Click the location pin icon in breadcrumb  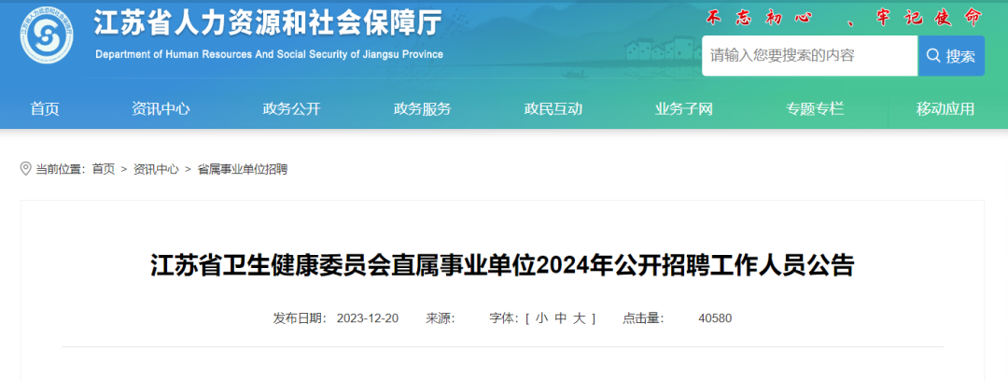(x=25, y=169)
